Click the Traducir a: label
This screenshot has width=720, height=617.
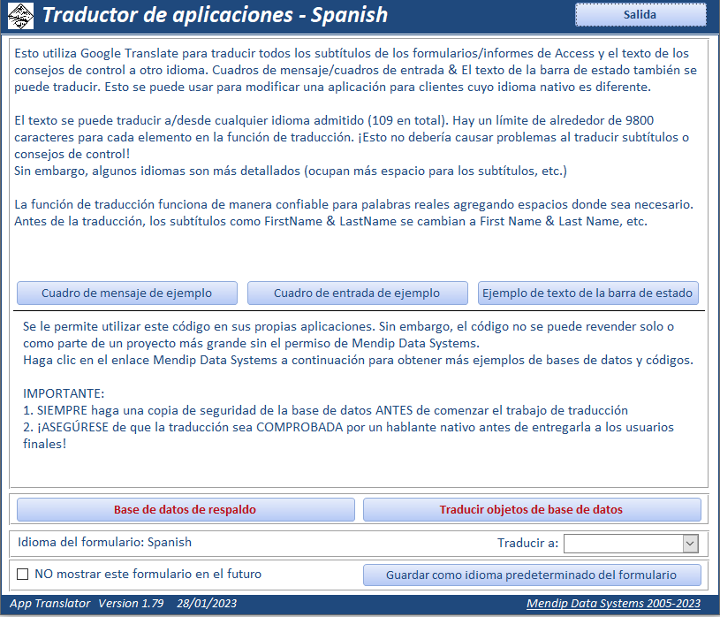528,543
